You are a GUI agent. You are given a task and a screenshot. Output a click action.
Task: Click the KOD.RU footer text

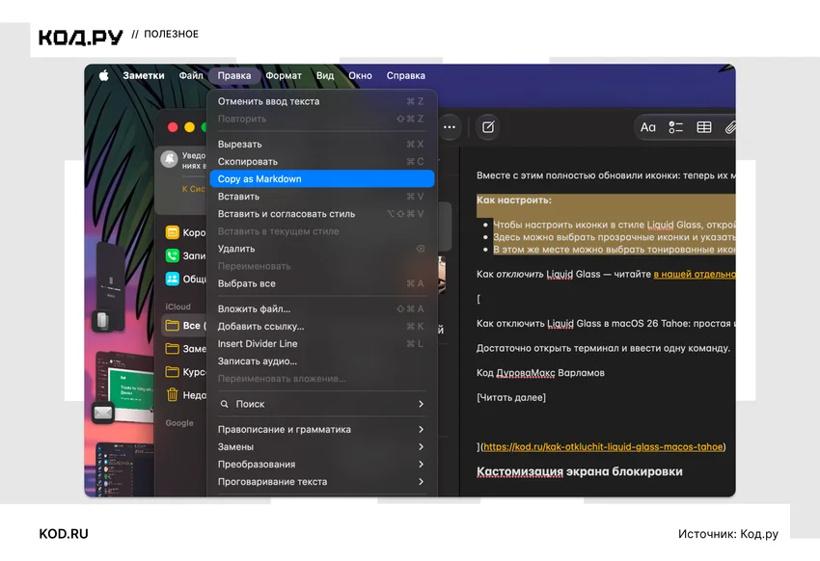64,534
